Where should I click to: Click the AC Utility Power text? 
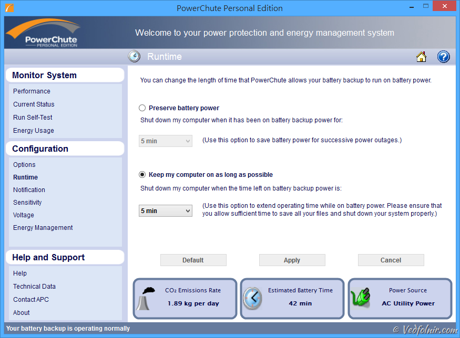[408, 303]
